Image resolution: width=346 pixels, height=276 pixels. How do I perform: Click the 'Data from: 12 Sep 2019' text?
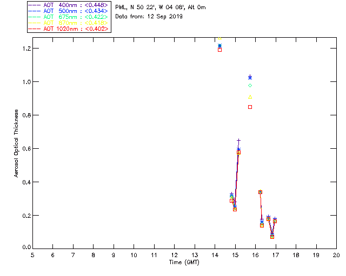click(149, 17)
